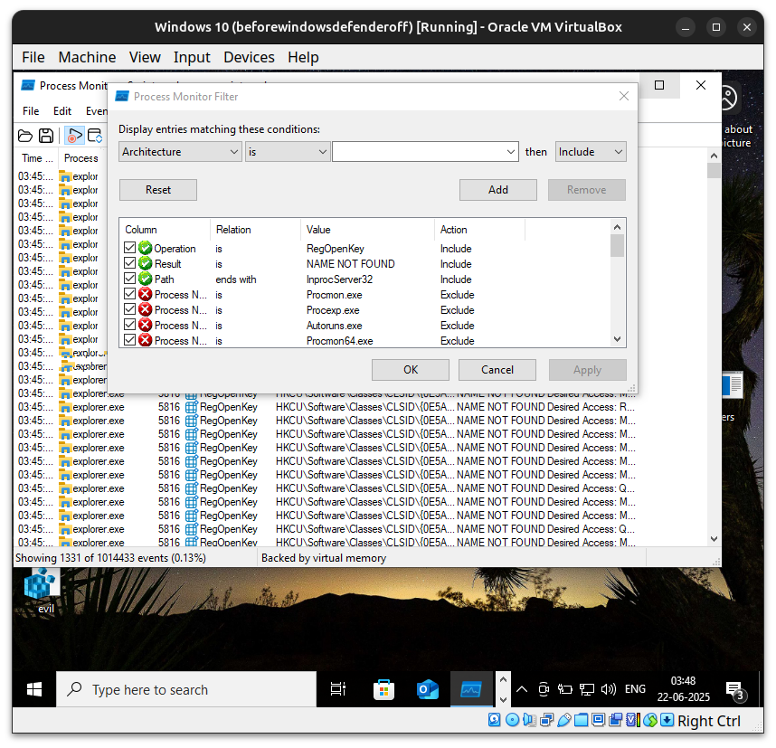Screen dimensions: 776x748
Task: Click the Reset button
Action: (158, 190)
